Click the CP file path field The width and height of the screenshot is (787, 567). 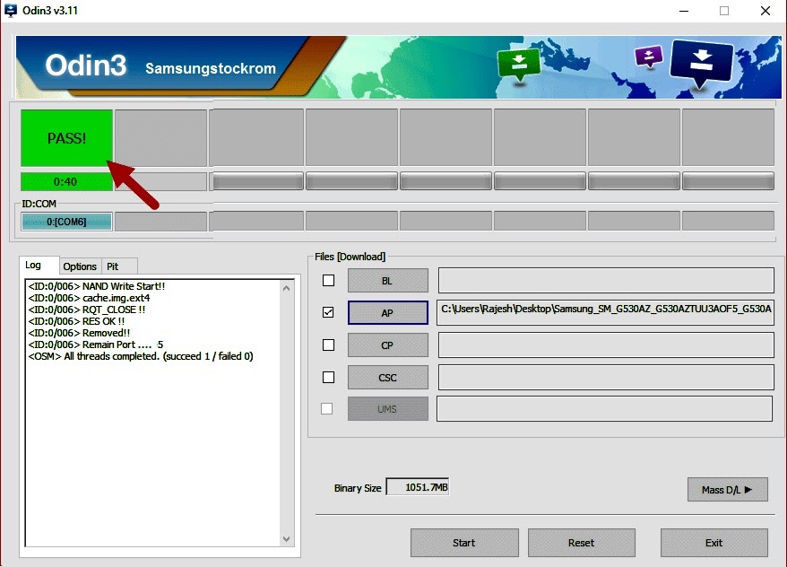point(606,345)
